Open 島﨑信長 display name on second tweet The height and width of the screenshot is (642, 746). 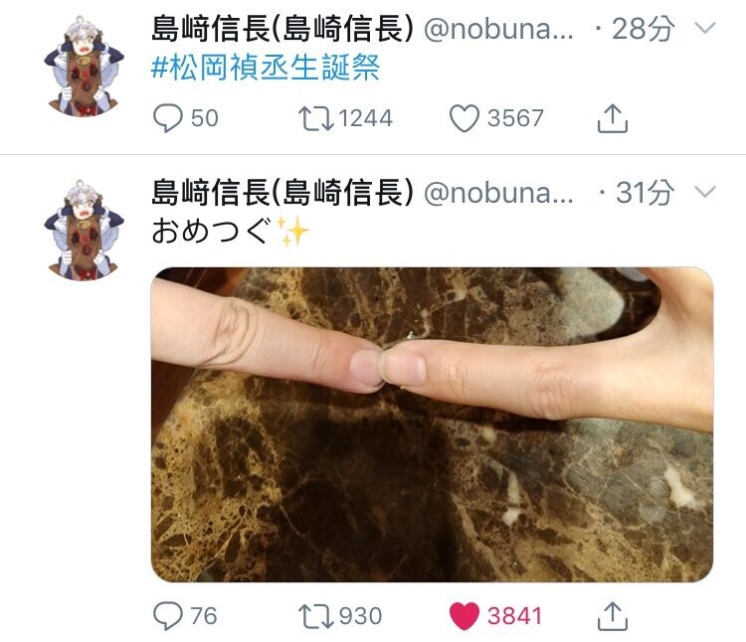[x=282, y=192]
